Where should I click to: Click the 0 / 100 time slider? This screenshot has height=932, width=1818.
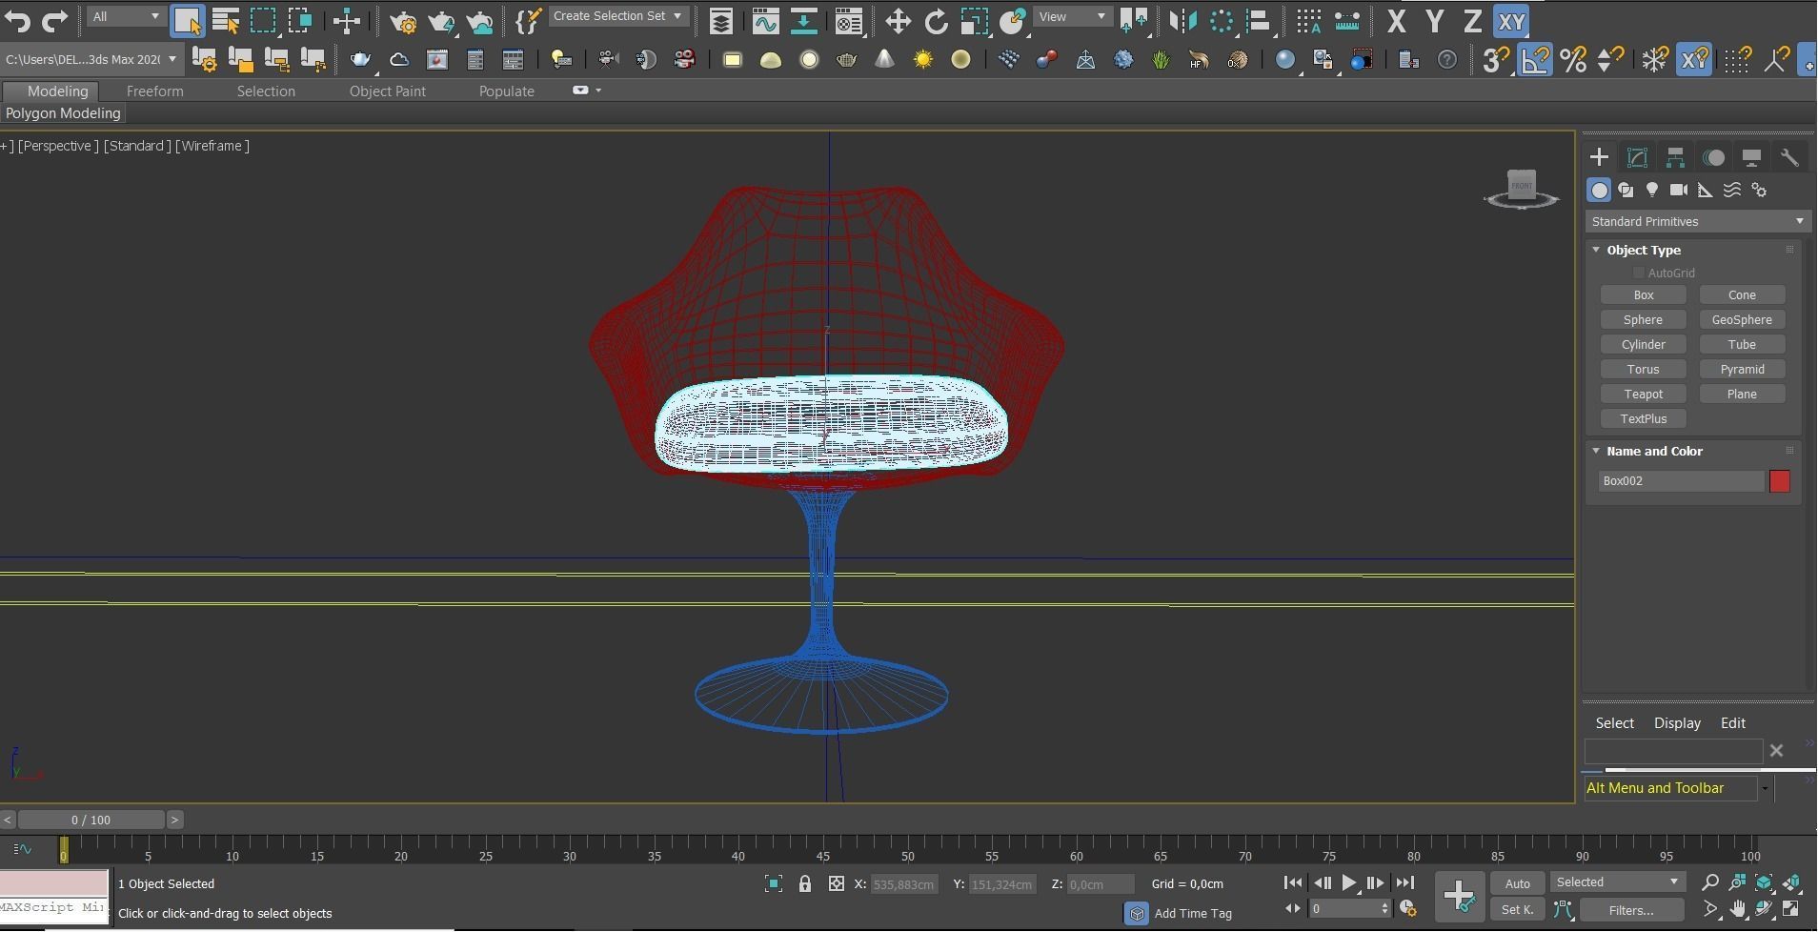[x=91, y=820]
